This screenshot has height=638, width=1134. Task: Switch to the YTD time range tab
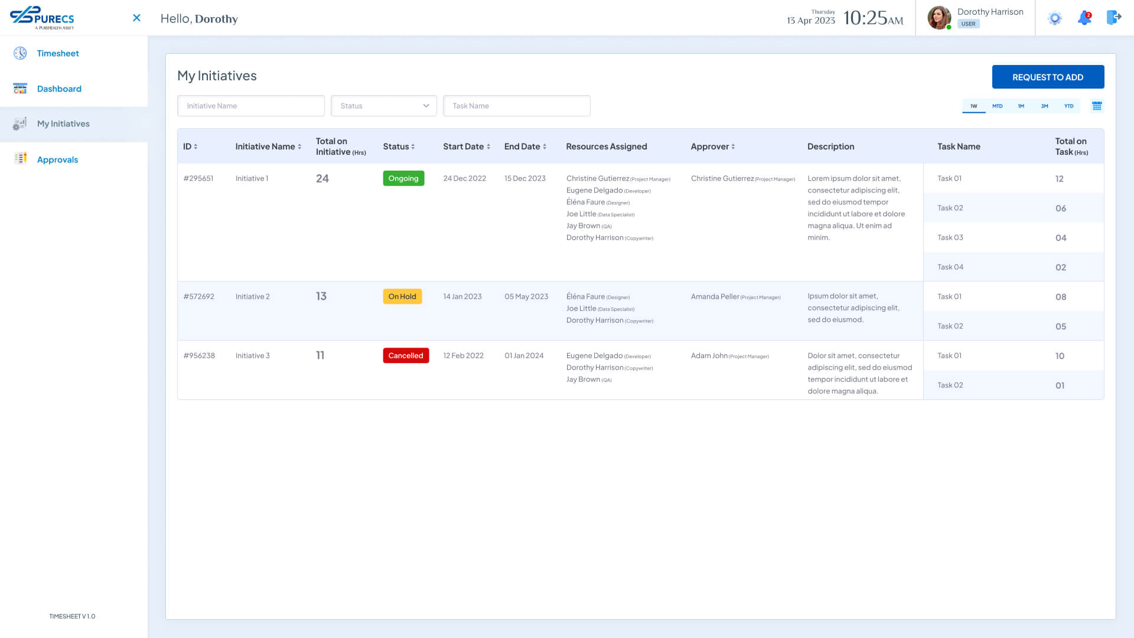tap(1068, 106)
